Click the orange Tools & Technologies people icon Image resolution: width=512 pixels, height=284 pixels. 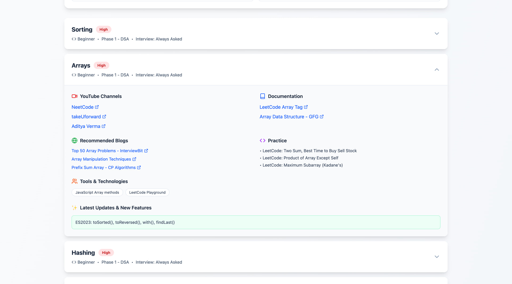[x=74, y=182]
